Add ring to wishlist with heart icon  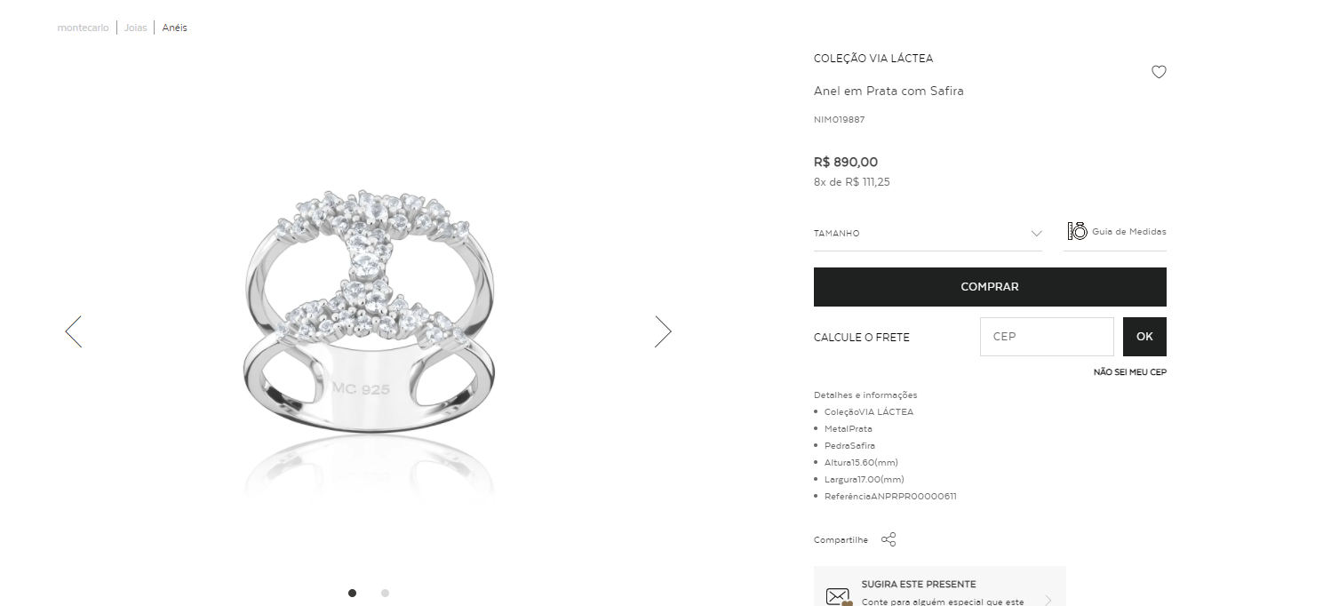coord(1159,72)
